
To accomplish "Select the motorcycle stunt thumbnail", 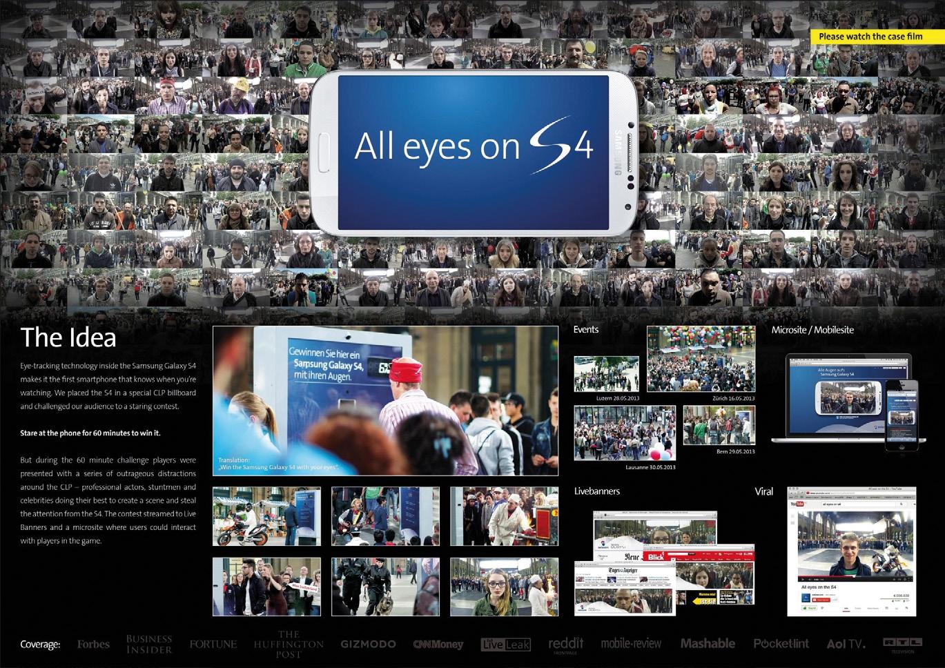I will pos(266,516).
